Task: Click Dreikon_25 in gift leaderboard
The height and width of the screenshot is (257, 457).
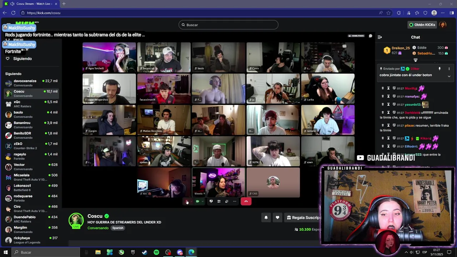Action: (401, 48)
